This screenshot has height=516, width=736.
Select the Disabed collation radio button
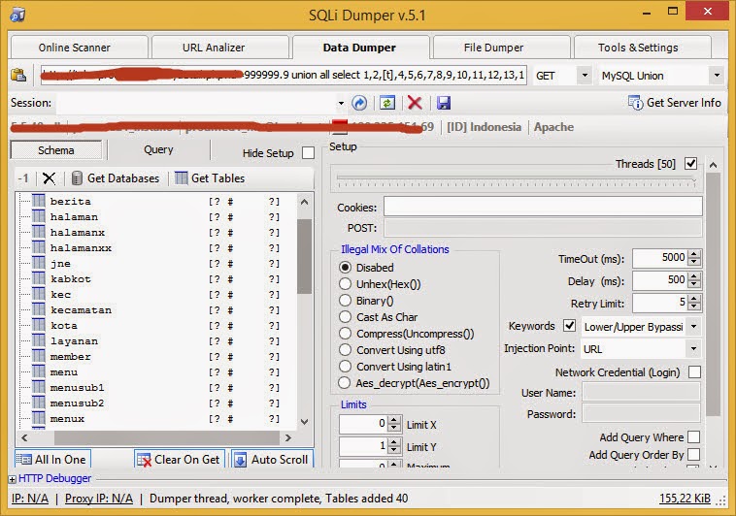click(x=345, y=268)
